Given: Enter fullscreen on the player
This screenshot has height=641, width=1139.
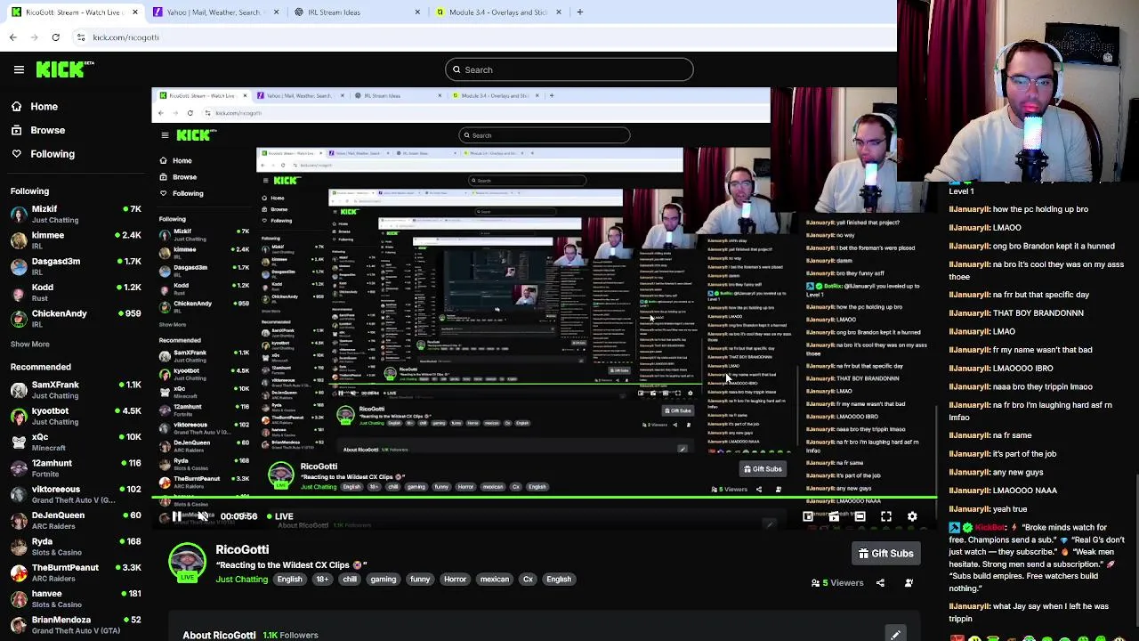Looking at the screenshot, I should click(886, 516).
